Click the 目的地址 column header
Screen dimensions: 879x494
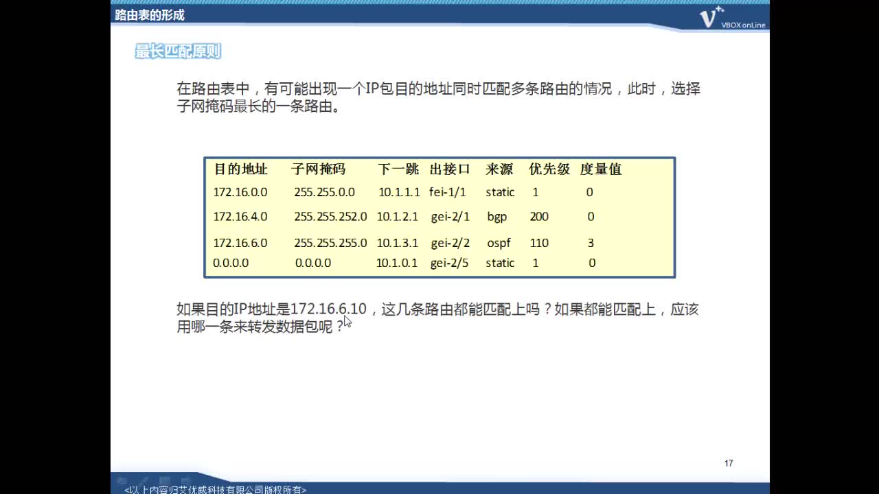click(240, 169)
